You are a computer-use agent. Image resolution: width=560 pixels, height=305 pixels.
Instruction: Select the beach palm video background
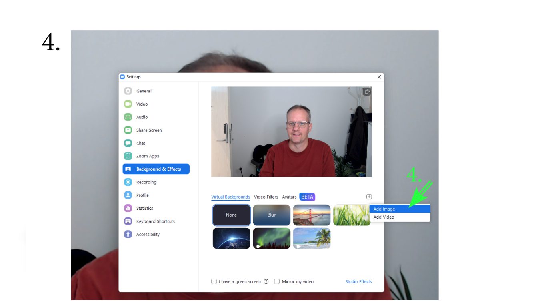[x=312, y=238]
